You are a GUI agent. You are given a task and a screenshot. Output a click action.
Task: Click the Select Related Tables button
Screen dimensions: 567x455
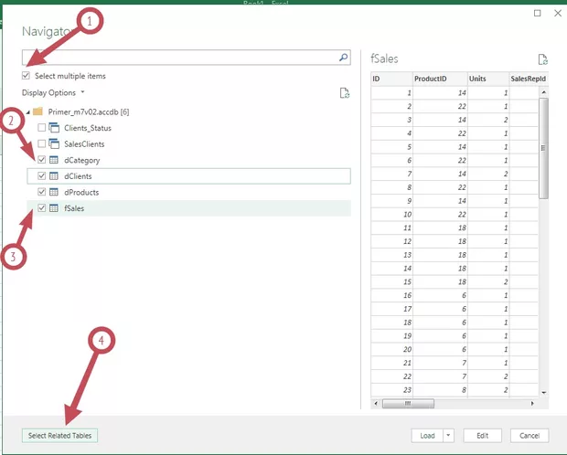coord(59,436)
